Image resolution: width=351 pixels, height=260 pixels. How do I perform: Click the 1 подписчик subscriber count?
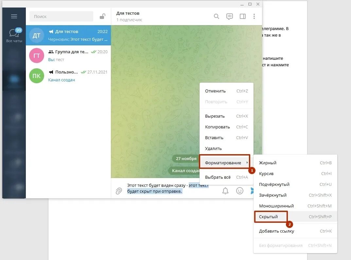coord(129,20)
